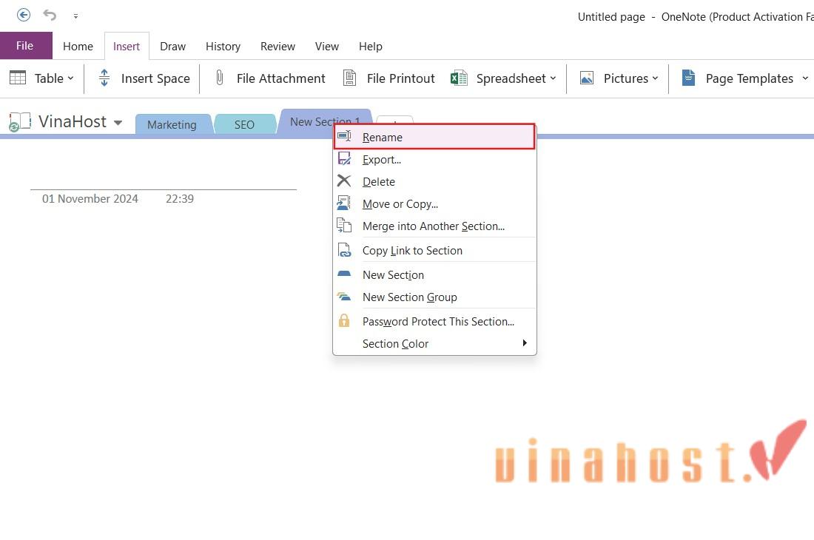Expand the Section Color submenu arrow
The image size is (814, 540).
(525, 343)
